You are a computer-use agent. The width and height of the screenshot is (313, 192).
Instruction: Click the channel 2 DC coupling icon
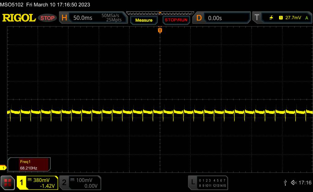click(72, 180)
